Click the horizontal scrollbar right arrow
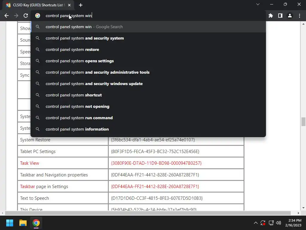The height and width of the screenshot is (230, 306). tap(299, 213)
